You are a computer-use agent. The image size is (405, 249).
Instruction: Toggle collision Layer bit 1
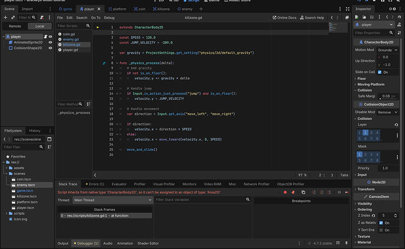click(359, 133)
